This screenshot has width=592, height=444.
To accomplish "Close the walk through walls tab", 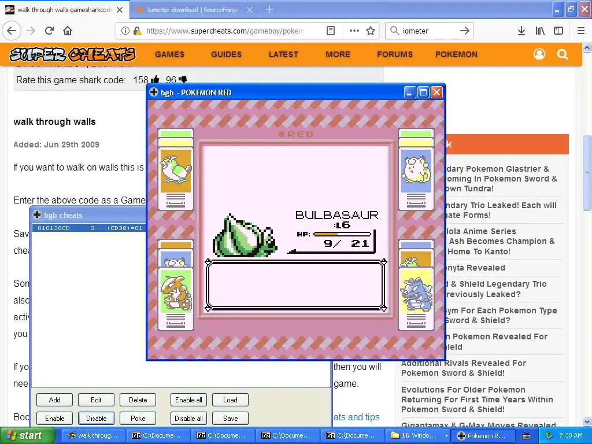I will 120,10.
